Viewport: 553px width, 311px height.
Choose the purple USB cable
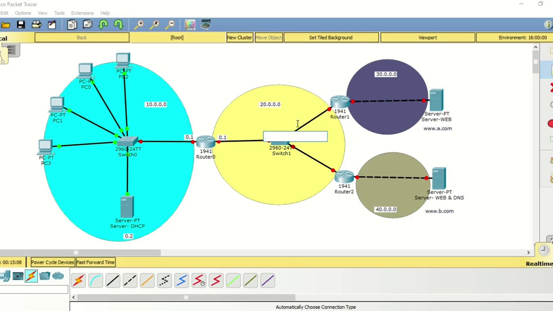[267, 281]
